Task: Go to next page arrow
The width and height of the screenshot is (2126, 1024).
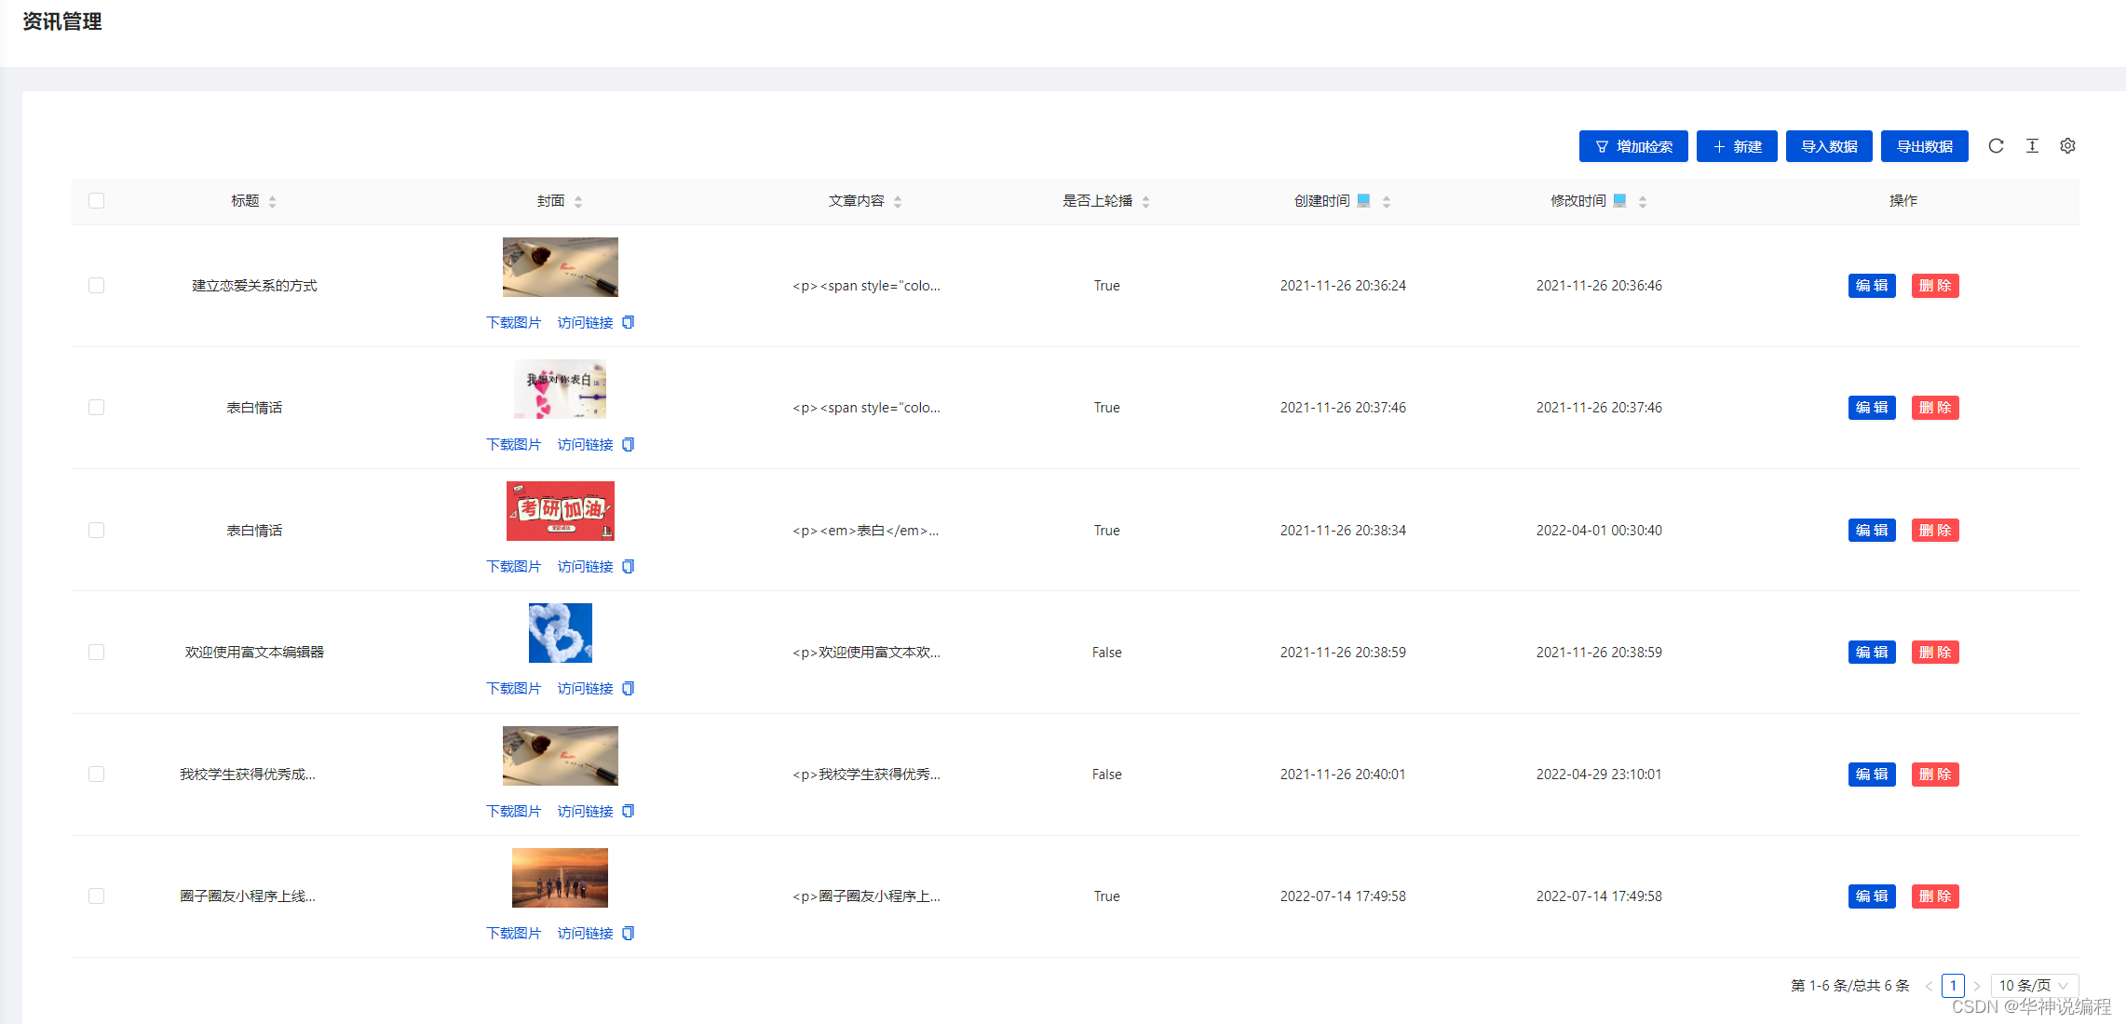Action: pyautogui.click(x=1976, y=985)
